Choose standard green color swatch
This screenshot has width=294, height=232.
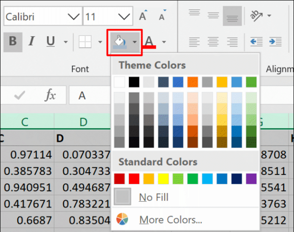click(x=193, y=179)
